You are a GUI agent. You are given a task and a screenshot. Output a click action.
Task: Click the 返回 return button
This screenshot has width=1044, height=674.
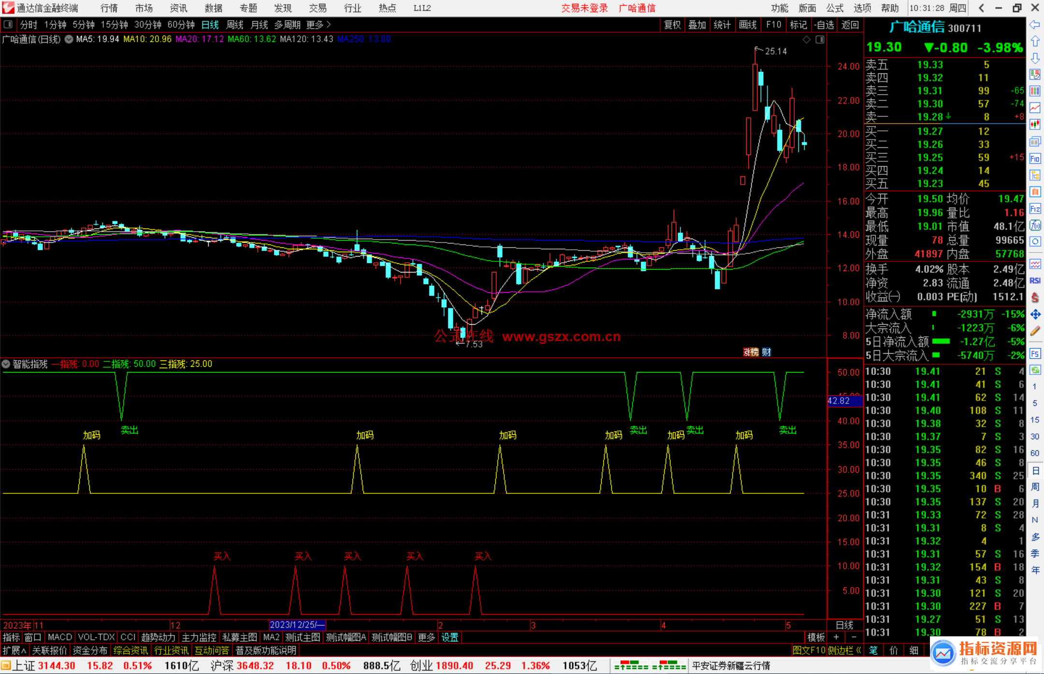coord(850,25)
